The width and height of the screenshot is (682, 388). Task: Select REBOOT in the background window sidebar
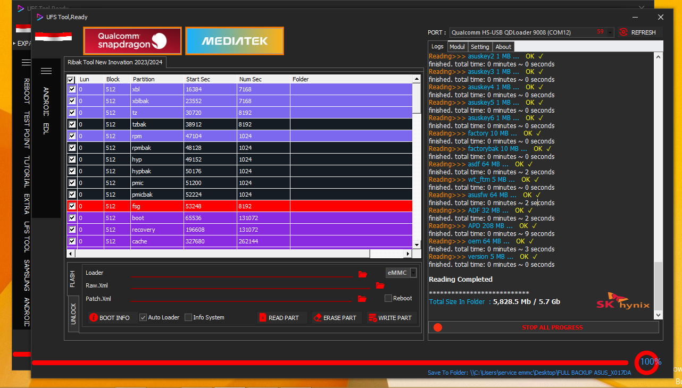[27, 91]
